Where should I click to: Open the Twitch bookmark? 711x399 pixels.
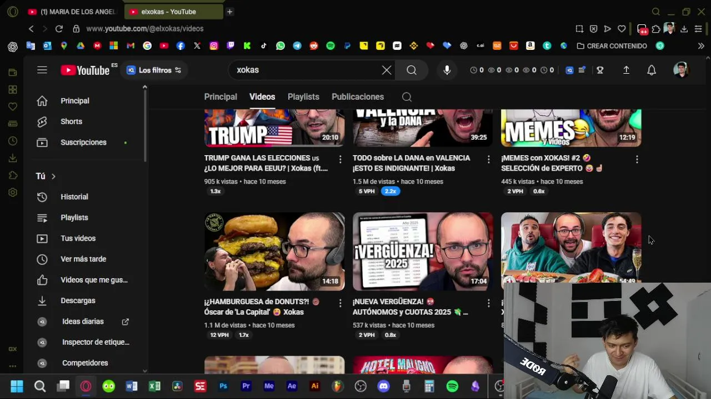(231, 46)
